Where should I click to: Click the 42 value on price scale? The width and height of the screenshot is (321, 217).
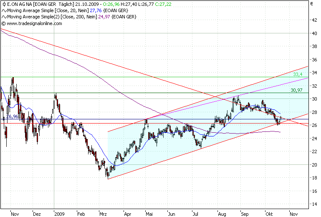pos(314,20)
